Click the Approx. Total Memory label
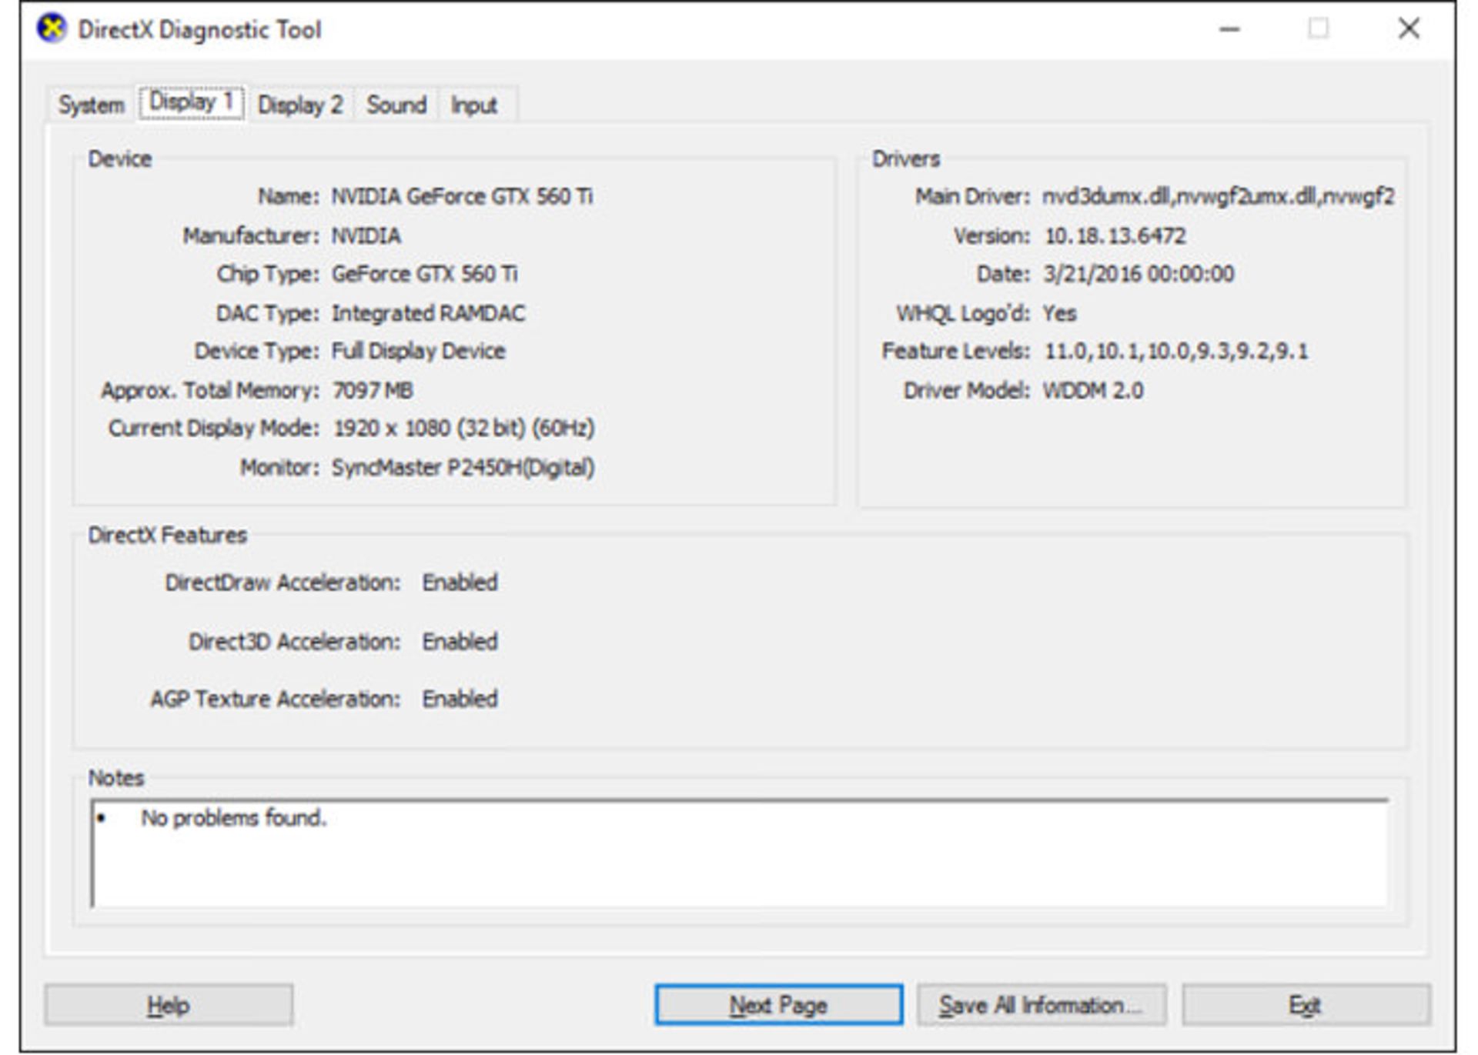Screen dimensions: 1478x1055 [x=209, y=390]
